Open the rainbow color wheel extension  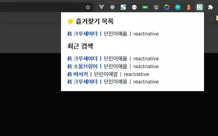167,7
